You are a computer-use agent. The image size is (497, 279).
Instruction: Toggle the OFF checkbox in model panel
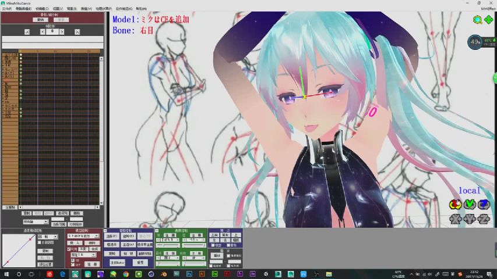[x=73, y=264]
